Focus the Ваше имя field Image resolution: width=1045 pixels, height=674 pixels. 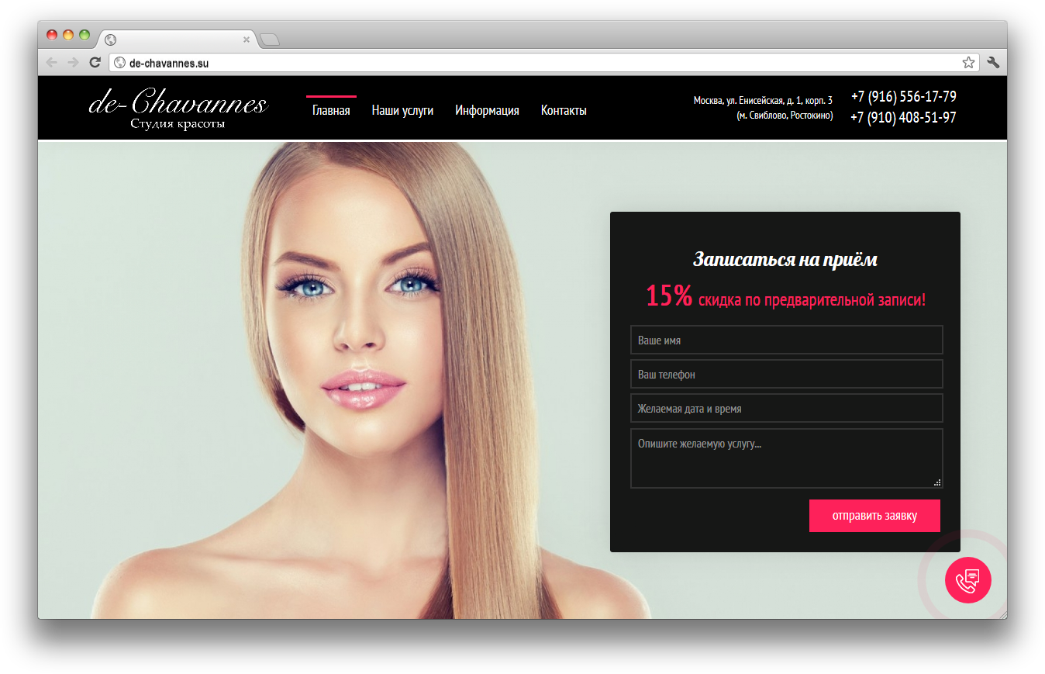pos(786,340)
